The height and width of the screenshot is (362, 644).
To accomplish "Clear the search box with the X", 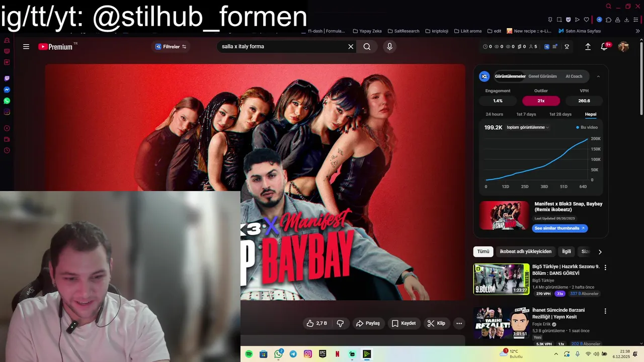I will [x=351, y=47].
